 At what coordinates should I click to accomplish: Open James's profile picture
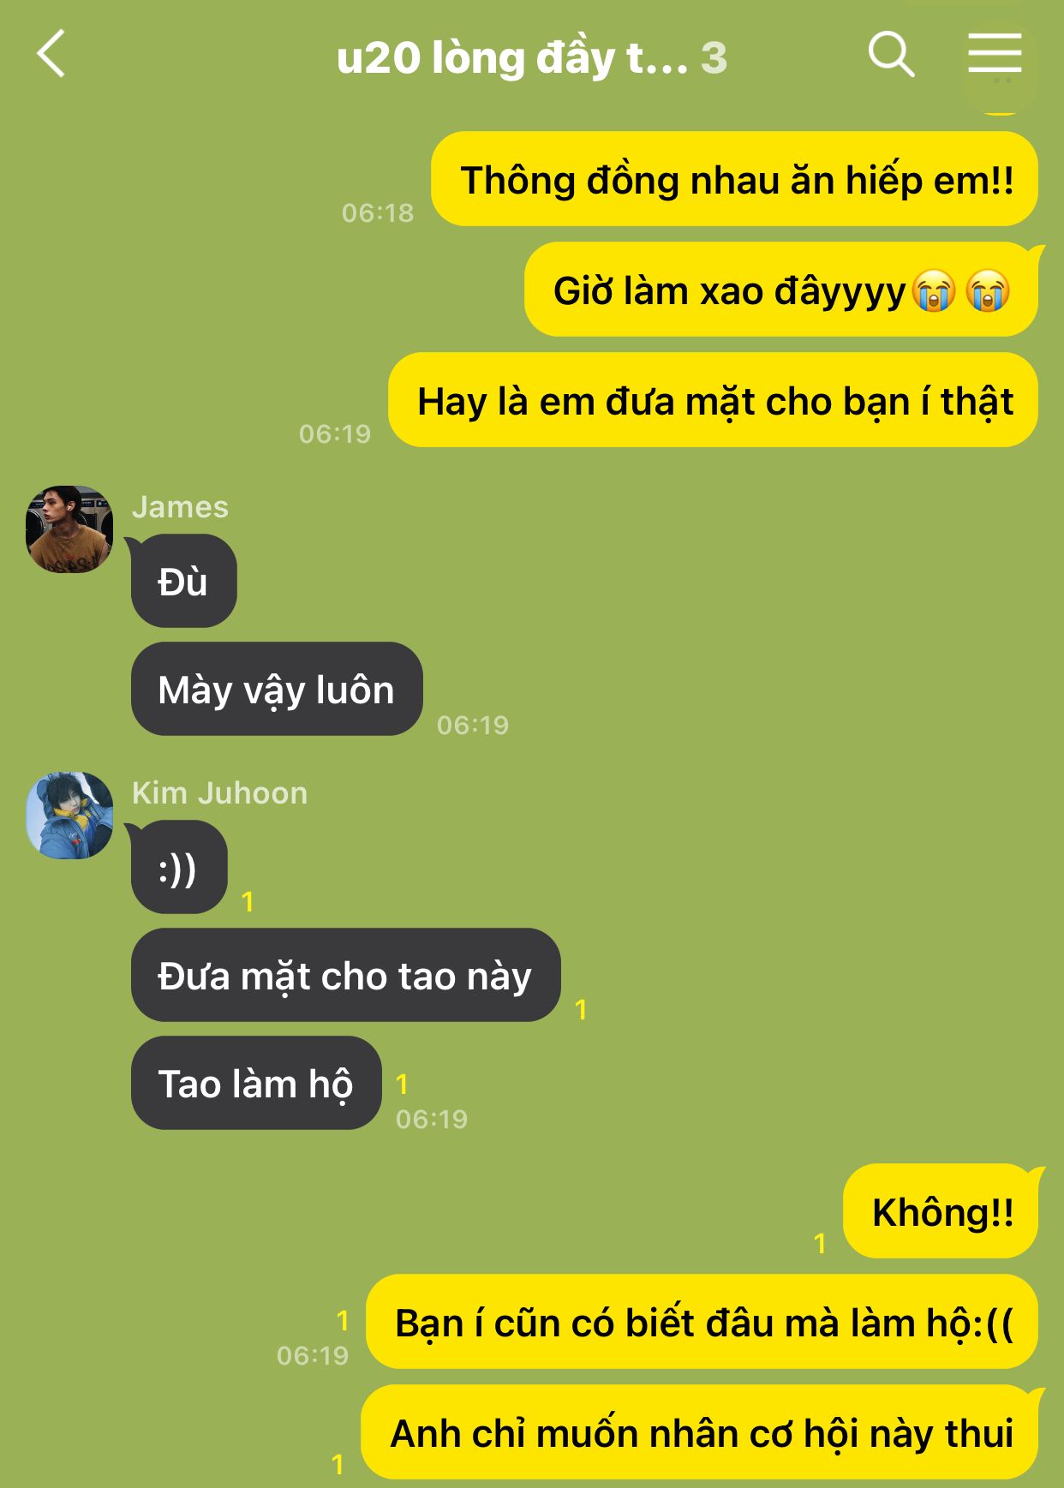tap(69, 529)
